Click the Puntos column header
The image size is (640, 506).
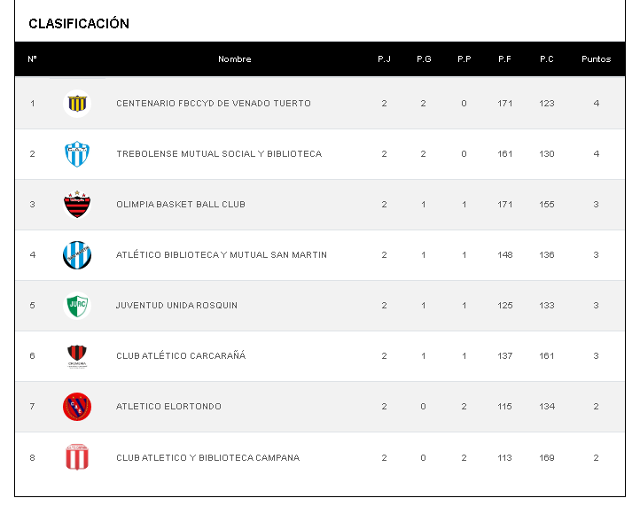click(596, 59)
